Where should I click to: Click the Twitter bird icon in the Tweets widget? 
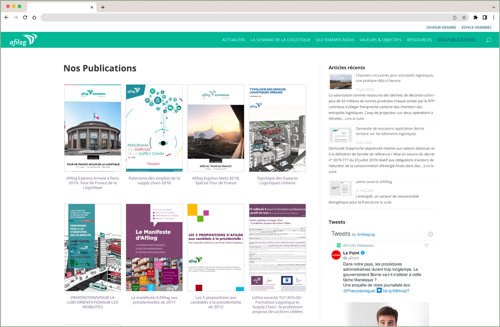426,245
